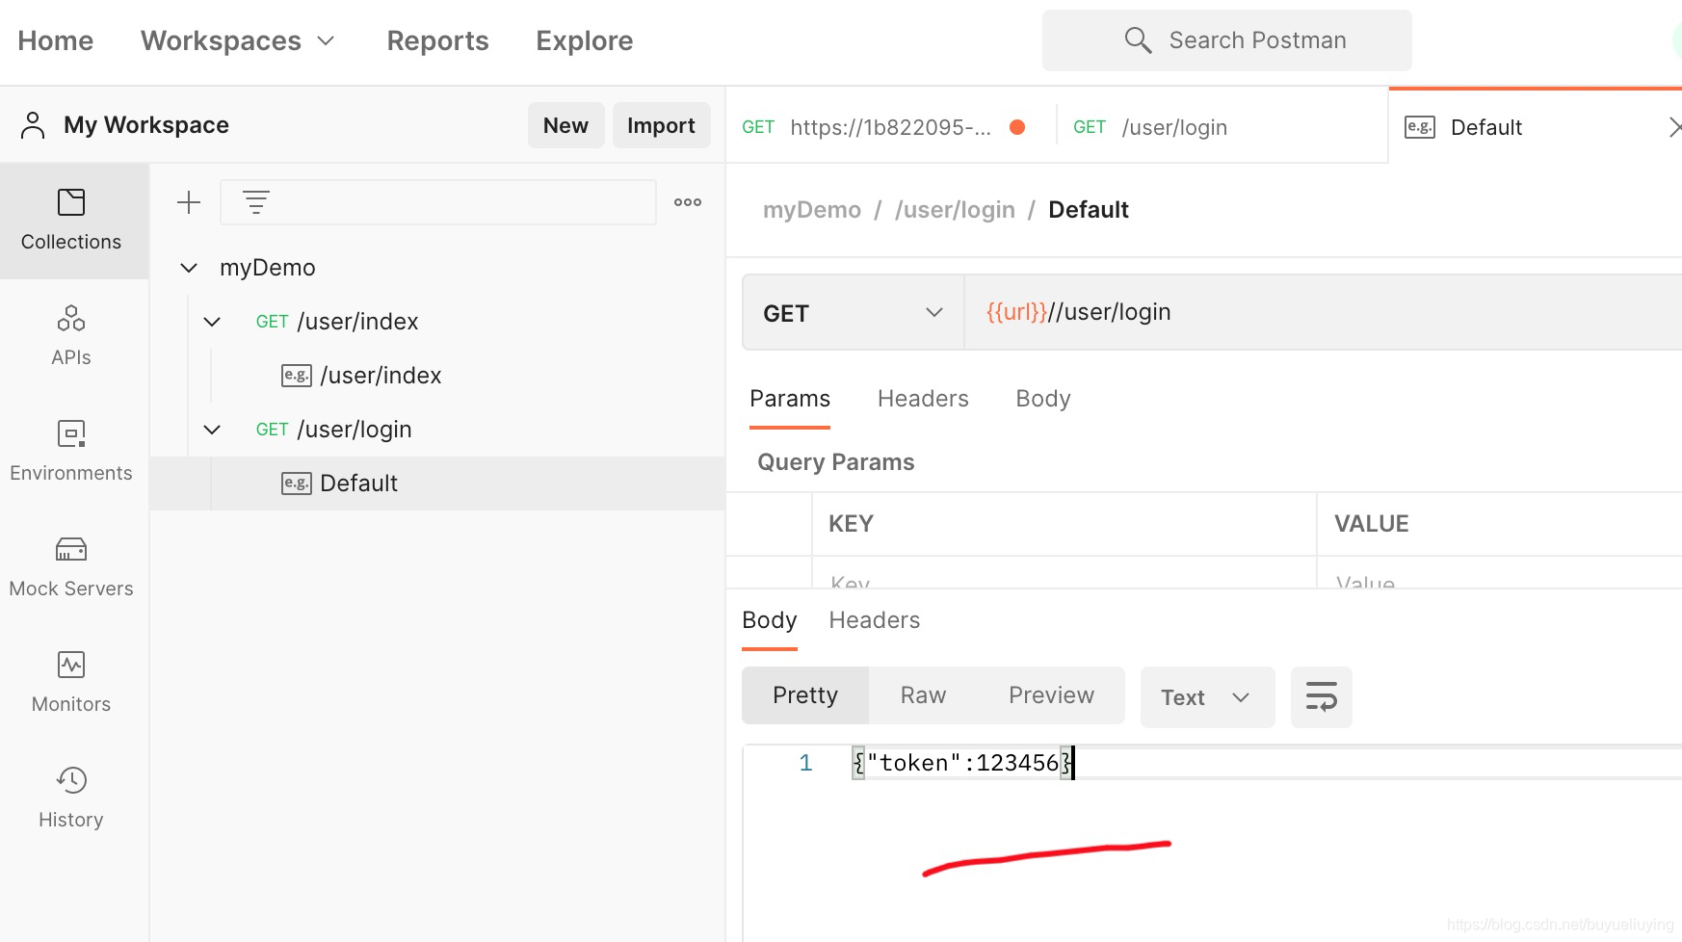Click the filter icon in collections search
The image size is (1682, 942).
[255, 202]
